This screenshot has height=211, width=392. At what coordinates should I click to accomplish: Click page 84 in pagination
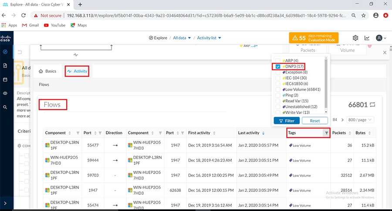[x=335, y=120]
